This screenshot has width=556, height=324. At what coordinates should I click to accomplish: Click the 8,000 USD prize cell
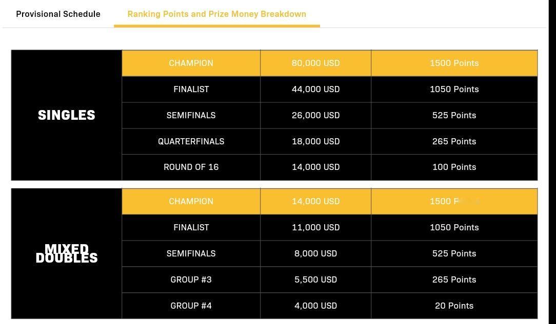pos(315,253)
